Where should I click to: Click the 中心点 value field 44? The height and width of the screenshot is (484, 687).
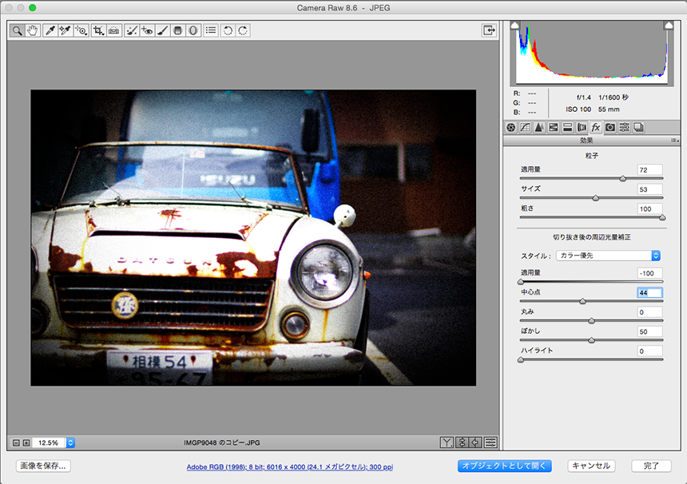point(649,292)
